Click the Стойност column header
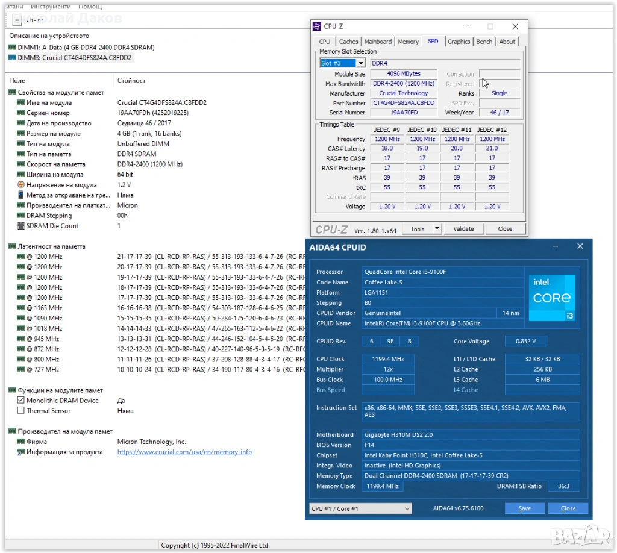The image size is (617, 553). click(x=131, y=81)
